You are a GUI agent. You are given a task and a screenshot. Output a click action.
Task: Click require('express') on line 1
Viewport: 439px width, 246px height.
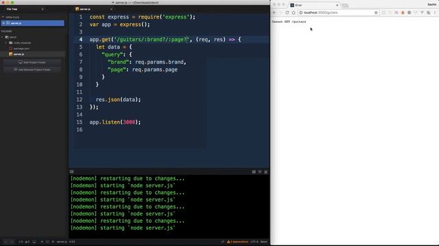165,17
